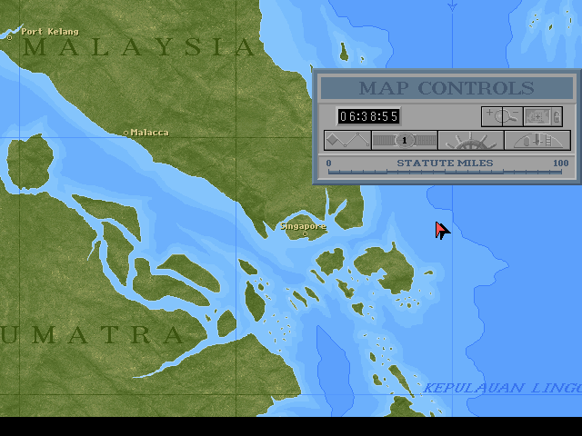Select the Malacca port marker
This screenshot has height=436, width=582.
tap(126, 133)
